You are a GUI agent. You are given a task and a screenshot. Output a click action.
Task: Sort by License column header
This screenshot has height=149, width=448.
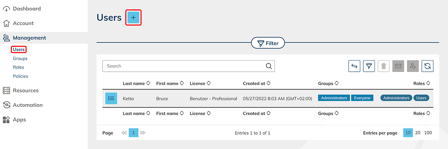[x=200, y=84]
